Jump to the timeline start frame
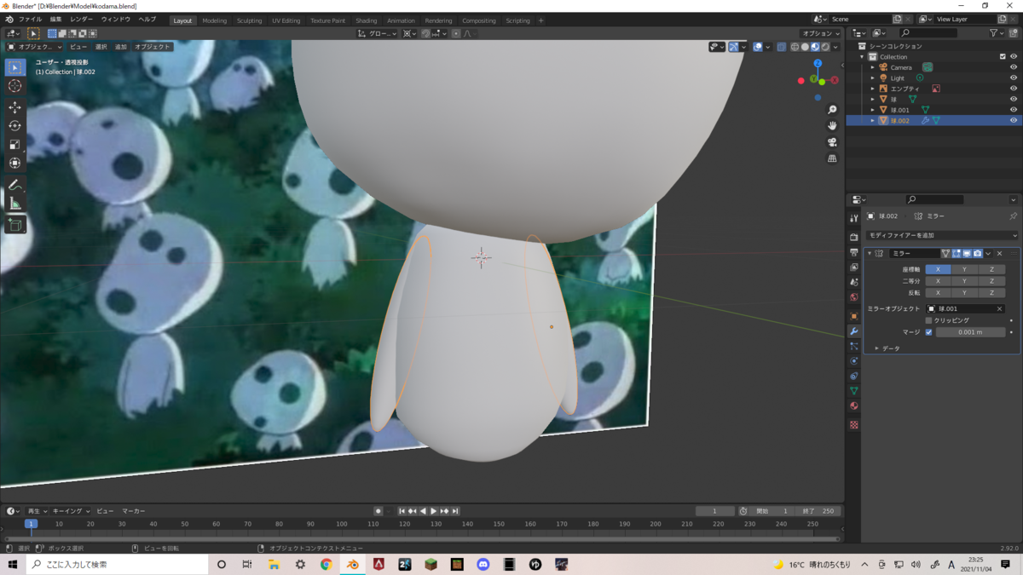This screenshot has width=1023, height=575. point(402,511)
